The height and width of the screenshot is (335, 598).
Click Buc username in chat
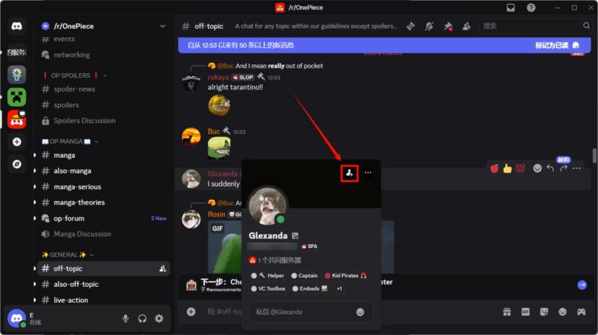click(213, 131)
